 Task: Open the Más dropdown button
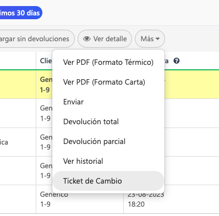click(x=150, y=39)
